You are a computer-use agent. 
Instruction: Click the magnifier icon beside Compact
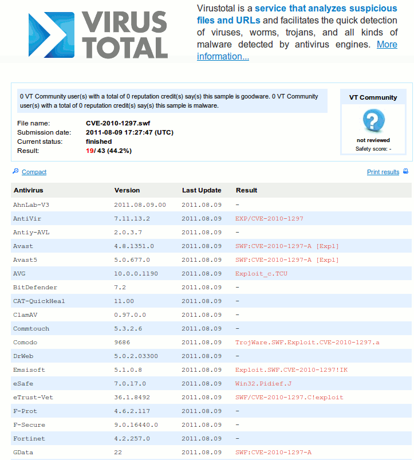coord(15,171)
